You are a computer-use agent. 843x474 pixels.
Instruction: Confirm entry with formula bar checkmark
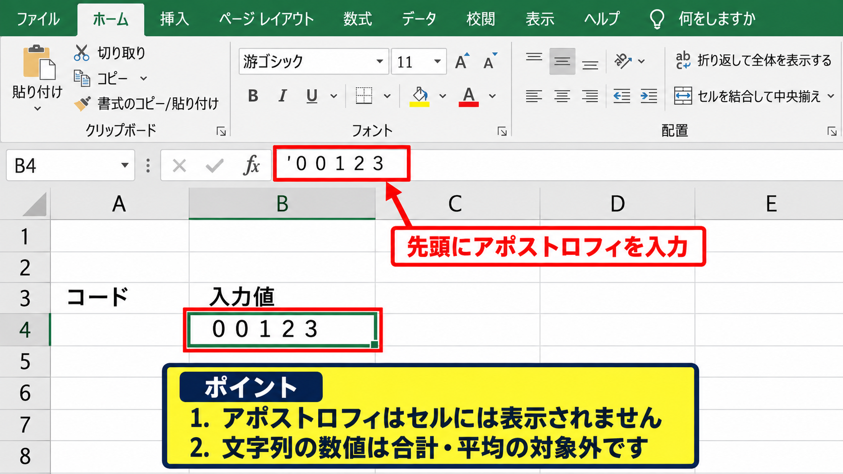(x=214, y=165)
